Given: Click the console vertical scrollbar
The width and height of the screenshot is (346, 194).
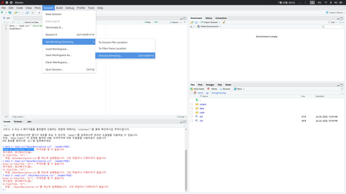Looking at the screenshot, I should pyautogui.click(x=186, y=169).
